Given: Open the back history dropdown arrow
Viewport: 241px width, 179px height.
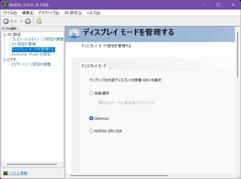Looking at the screenshot, I should pos(21,21).
